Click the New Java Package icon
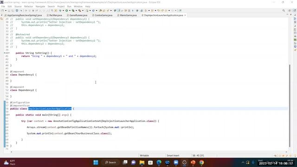Viewport: 297px width, 167px height. click(87, 11)
